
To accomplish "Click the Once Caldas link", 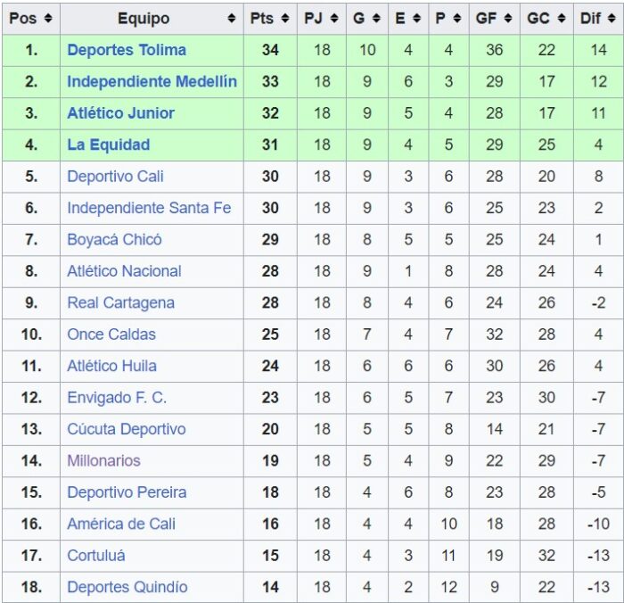I will 111,335.
